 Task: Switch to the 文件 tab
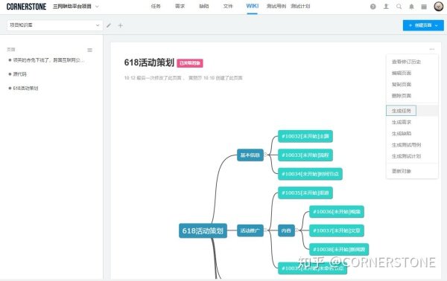(228, 6)
